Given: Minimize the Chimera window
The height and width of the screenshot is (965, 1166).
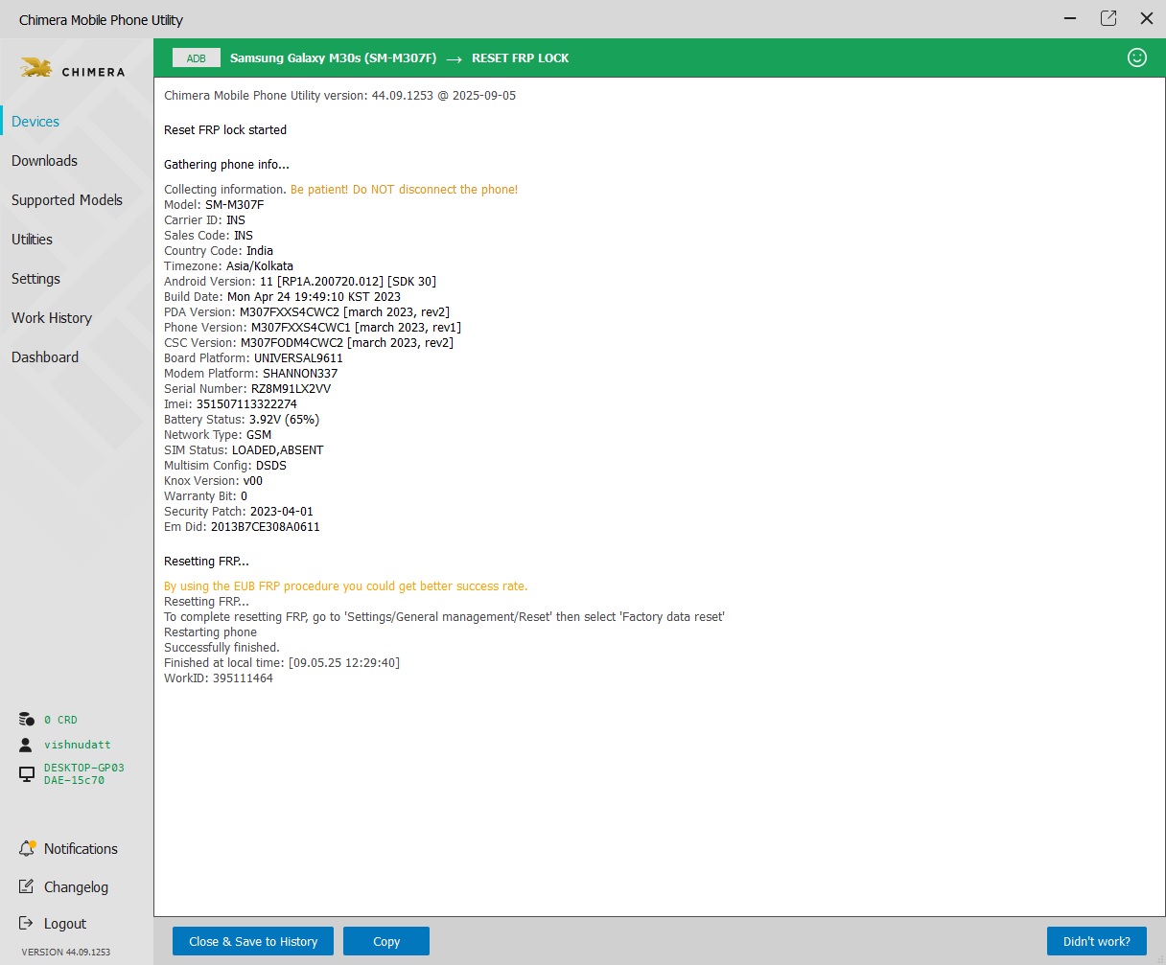Looking at the screenshot, I should [1070, 18].
